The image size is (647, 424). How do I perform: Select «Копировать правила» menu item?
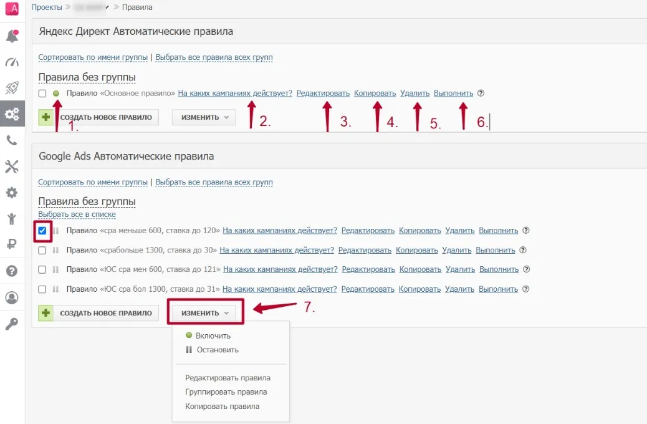[x=223, y=407]
